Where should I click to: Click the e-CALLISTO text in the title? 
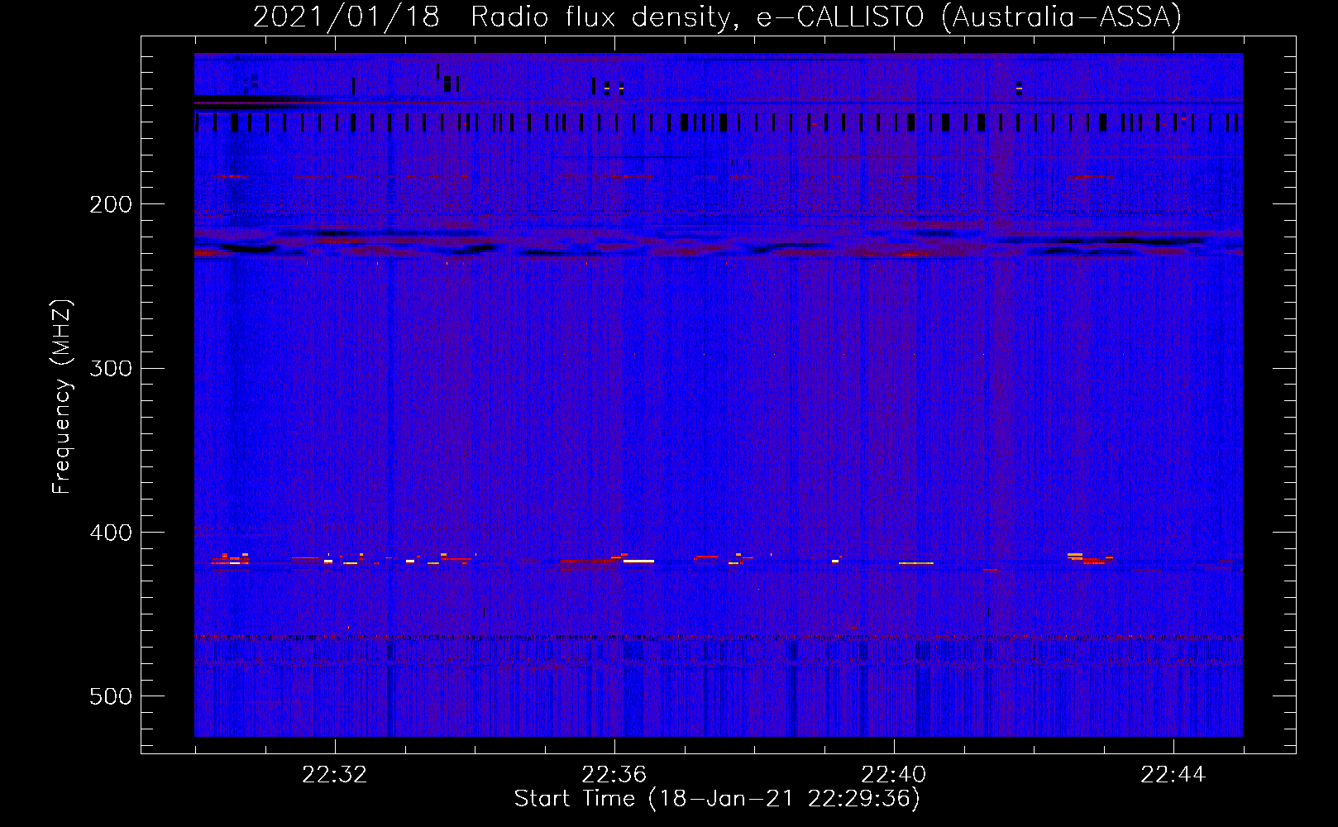pyautogui.click(x=839, y=17)
